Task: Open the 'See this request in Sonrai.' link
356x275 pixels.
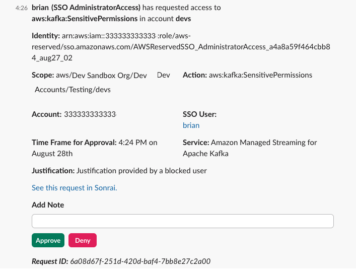Action: point(74,188)
